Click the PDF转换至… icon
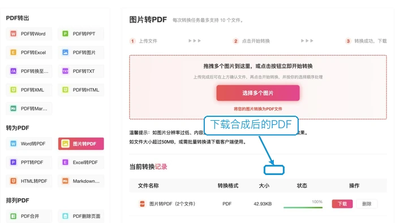Viewport: 396px width, 223px height. pyautogui.click(x=14, y=71)
